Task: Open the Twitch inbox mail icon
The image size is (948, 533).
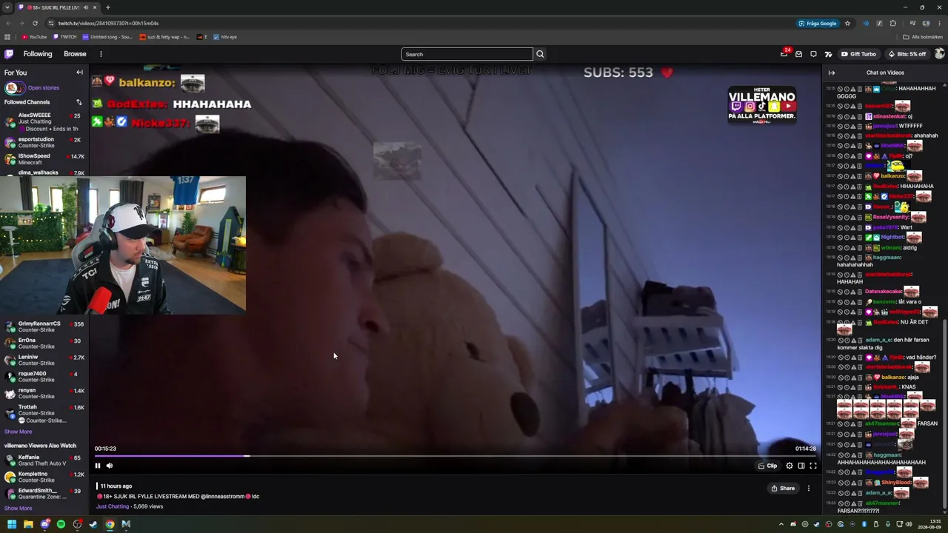Action: [x=798, y=54]
